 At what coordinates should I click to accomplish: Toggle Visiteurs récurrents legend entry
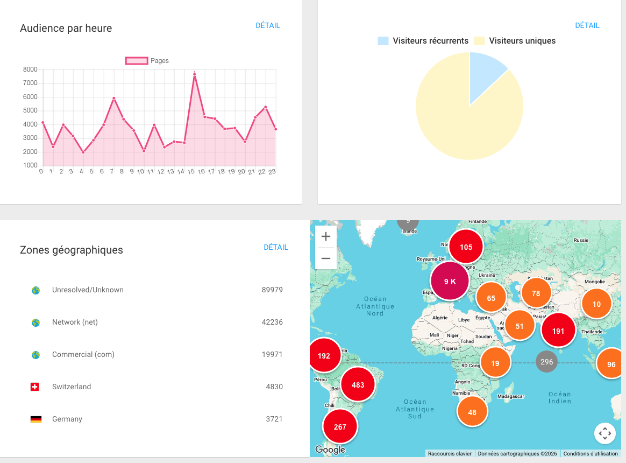423,41
